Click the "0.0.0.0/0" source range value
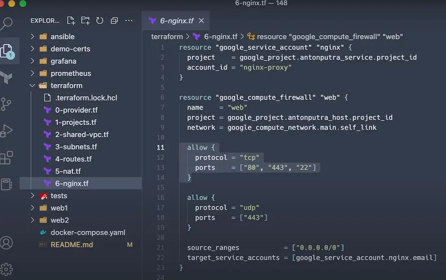446x280 pixels. 318,248
